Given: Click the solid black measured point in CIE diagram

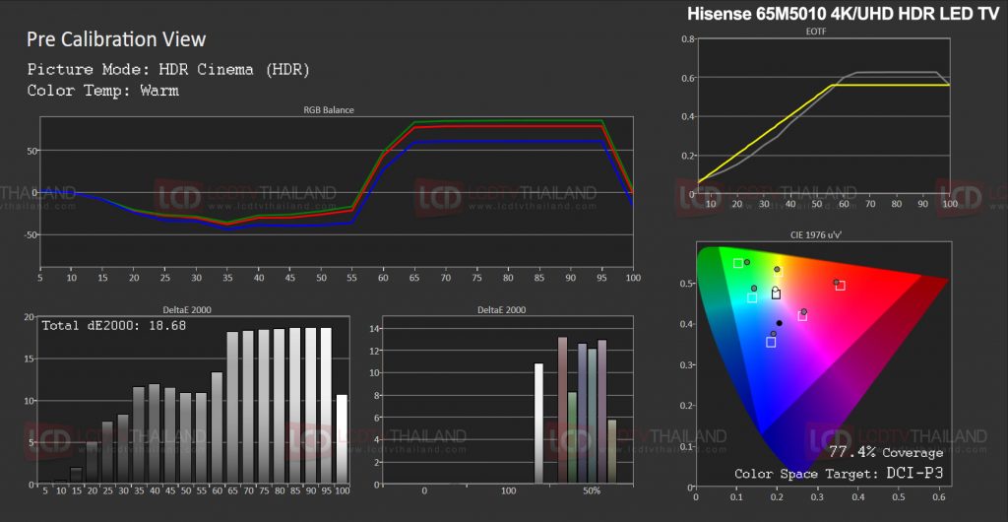Looking at the screenshot, I should pyautogui.click(x=780, y=323).
